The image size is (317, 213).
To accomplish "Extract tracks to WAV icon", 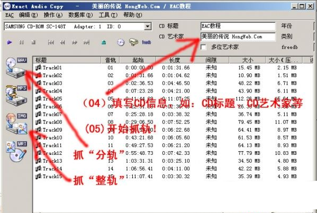I will click(16, 68).
